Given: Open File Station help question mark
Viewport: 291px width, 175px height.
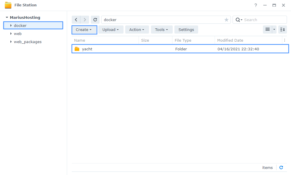Looking at the screenshot, I should pos(256,5).
